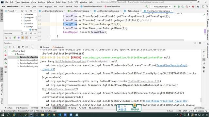Viewport: 209px width, 117px height.
Task: Open LendItemServiceImpl.java:185 link
Action: tap(166, 101)
